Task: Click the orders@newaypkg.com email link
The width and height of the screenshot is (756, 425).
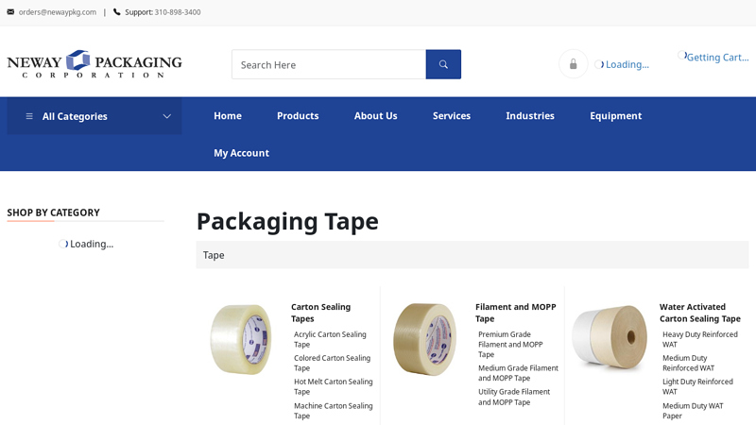Action: pos(58,12)
